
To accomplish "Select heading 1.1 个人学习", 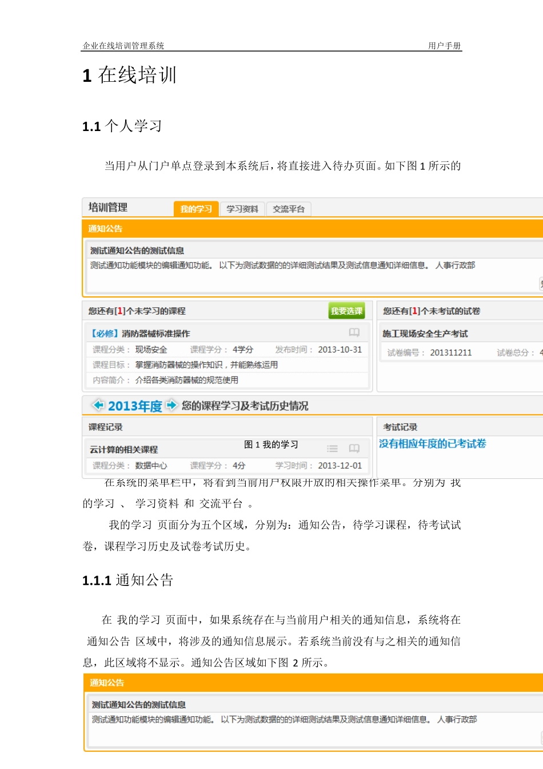I will 122,126.
